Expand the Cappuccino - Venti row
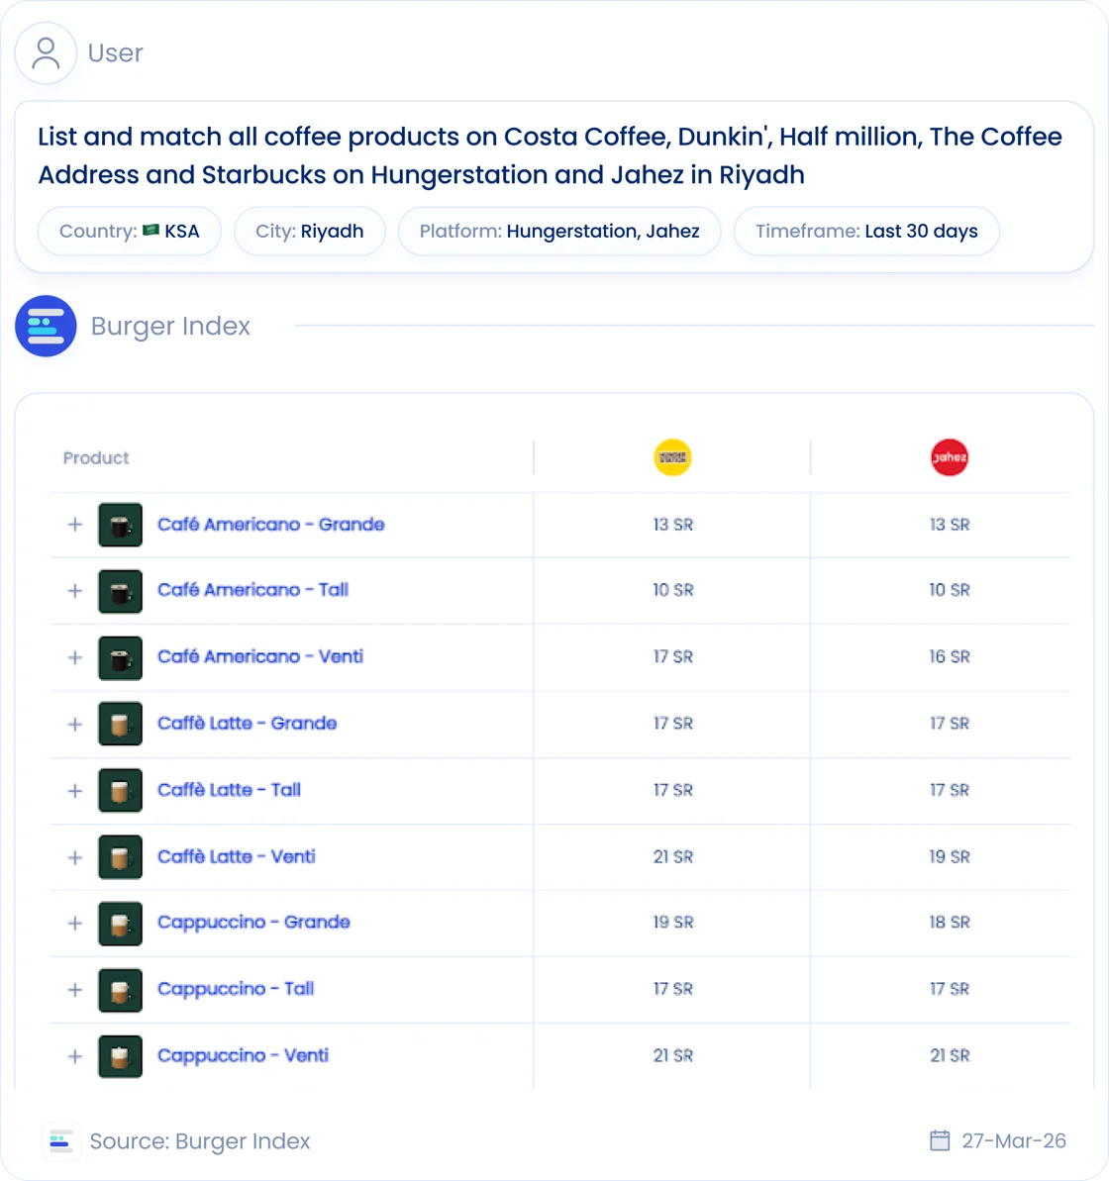Screen dimensions: 1109x1181 pyautogui.click(x=74, y=1056)
